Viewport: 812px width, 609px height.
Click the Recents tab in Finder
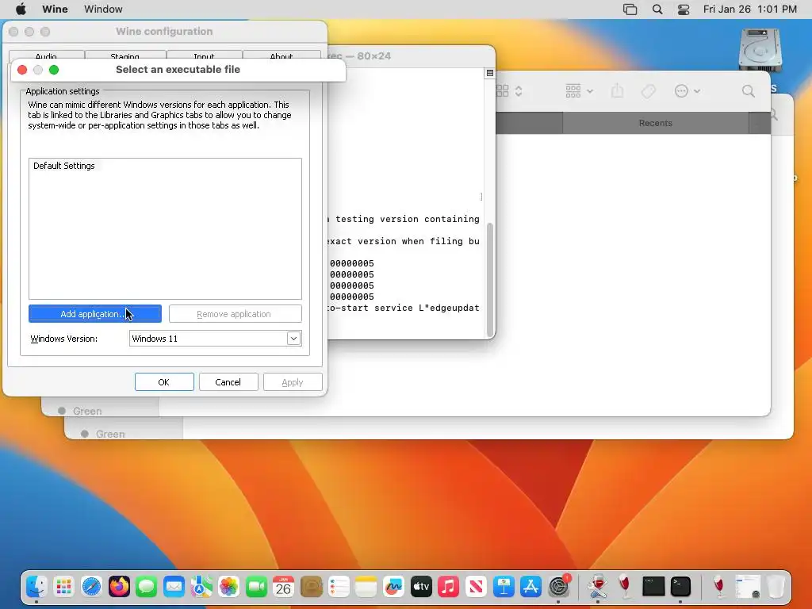pyautogui.click(x=655, y=123)
